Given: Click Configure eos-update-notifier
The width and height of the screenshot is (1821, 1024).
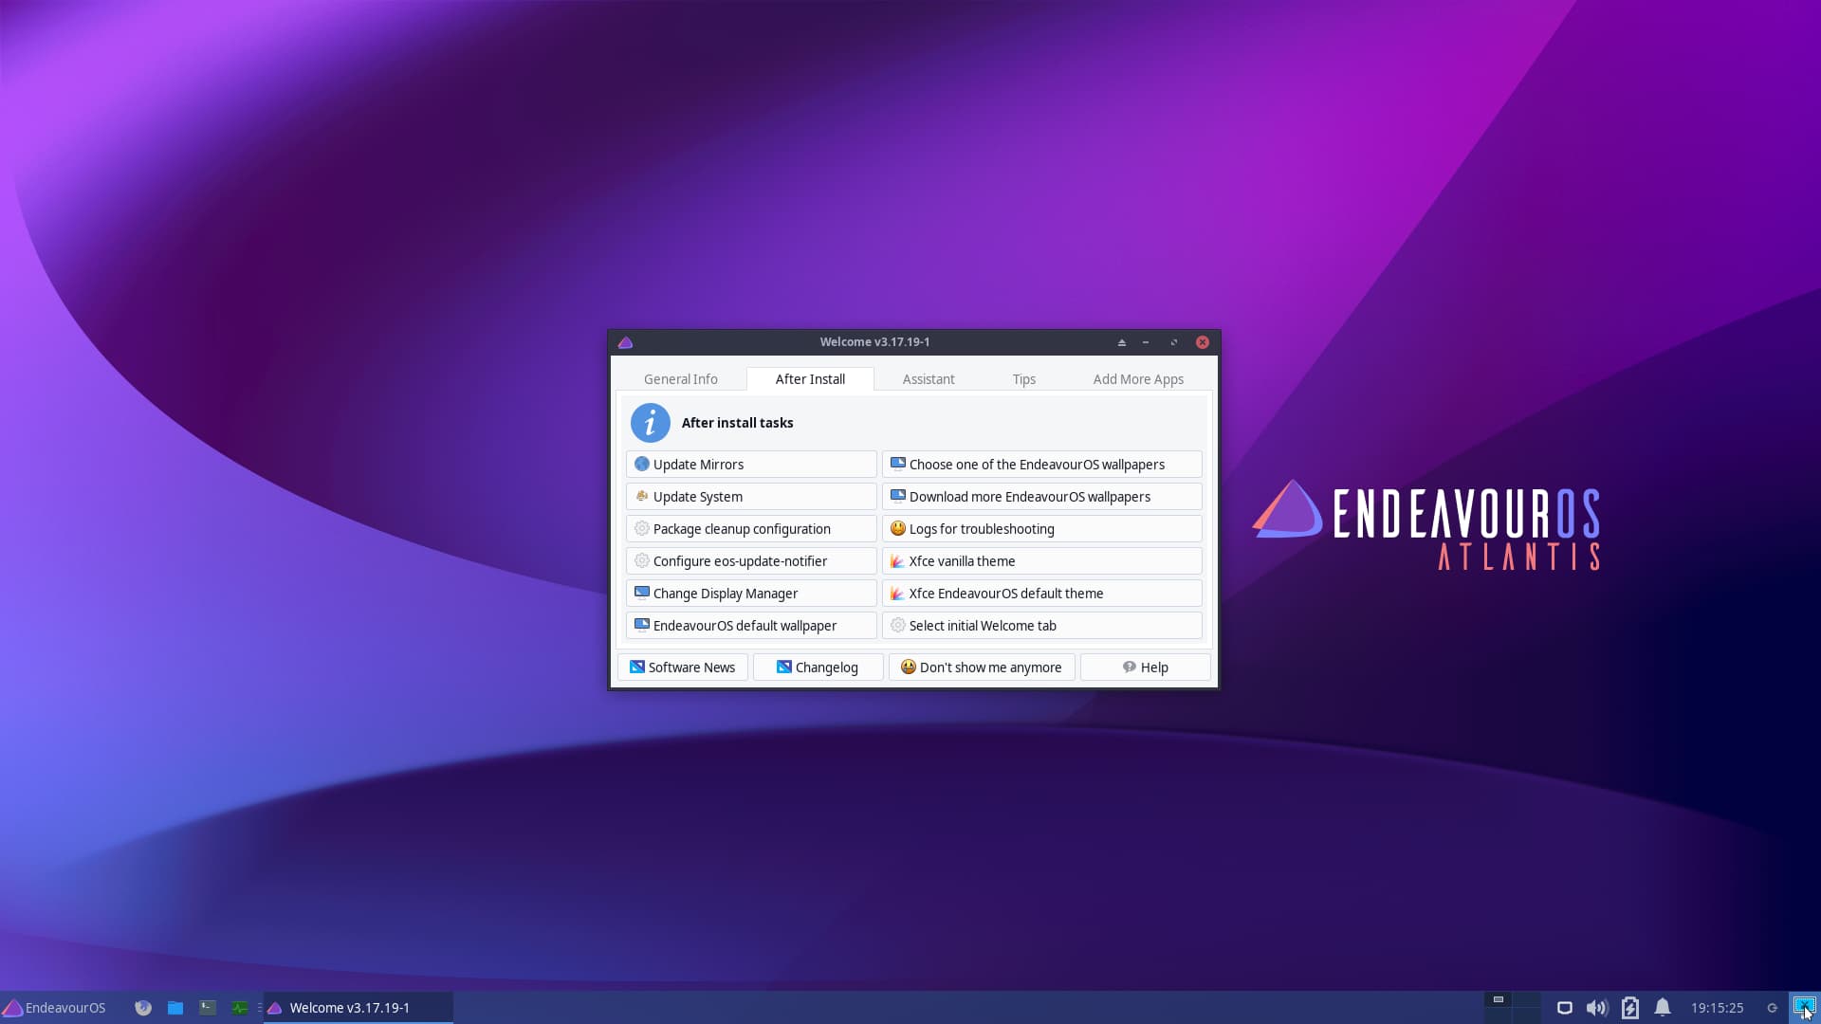Looking at the screenshot, I should click(751, 561).
